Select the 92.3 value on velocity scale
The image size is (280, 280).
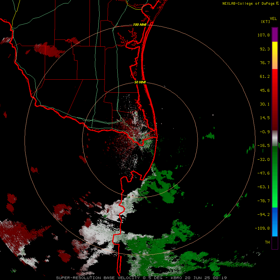pos(265,49)
